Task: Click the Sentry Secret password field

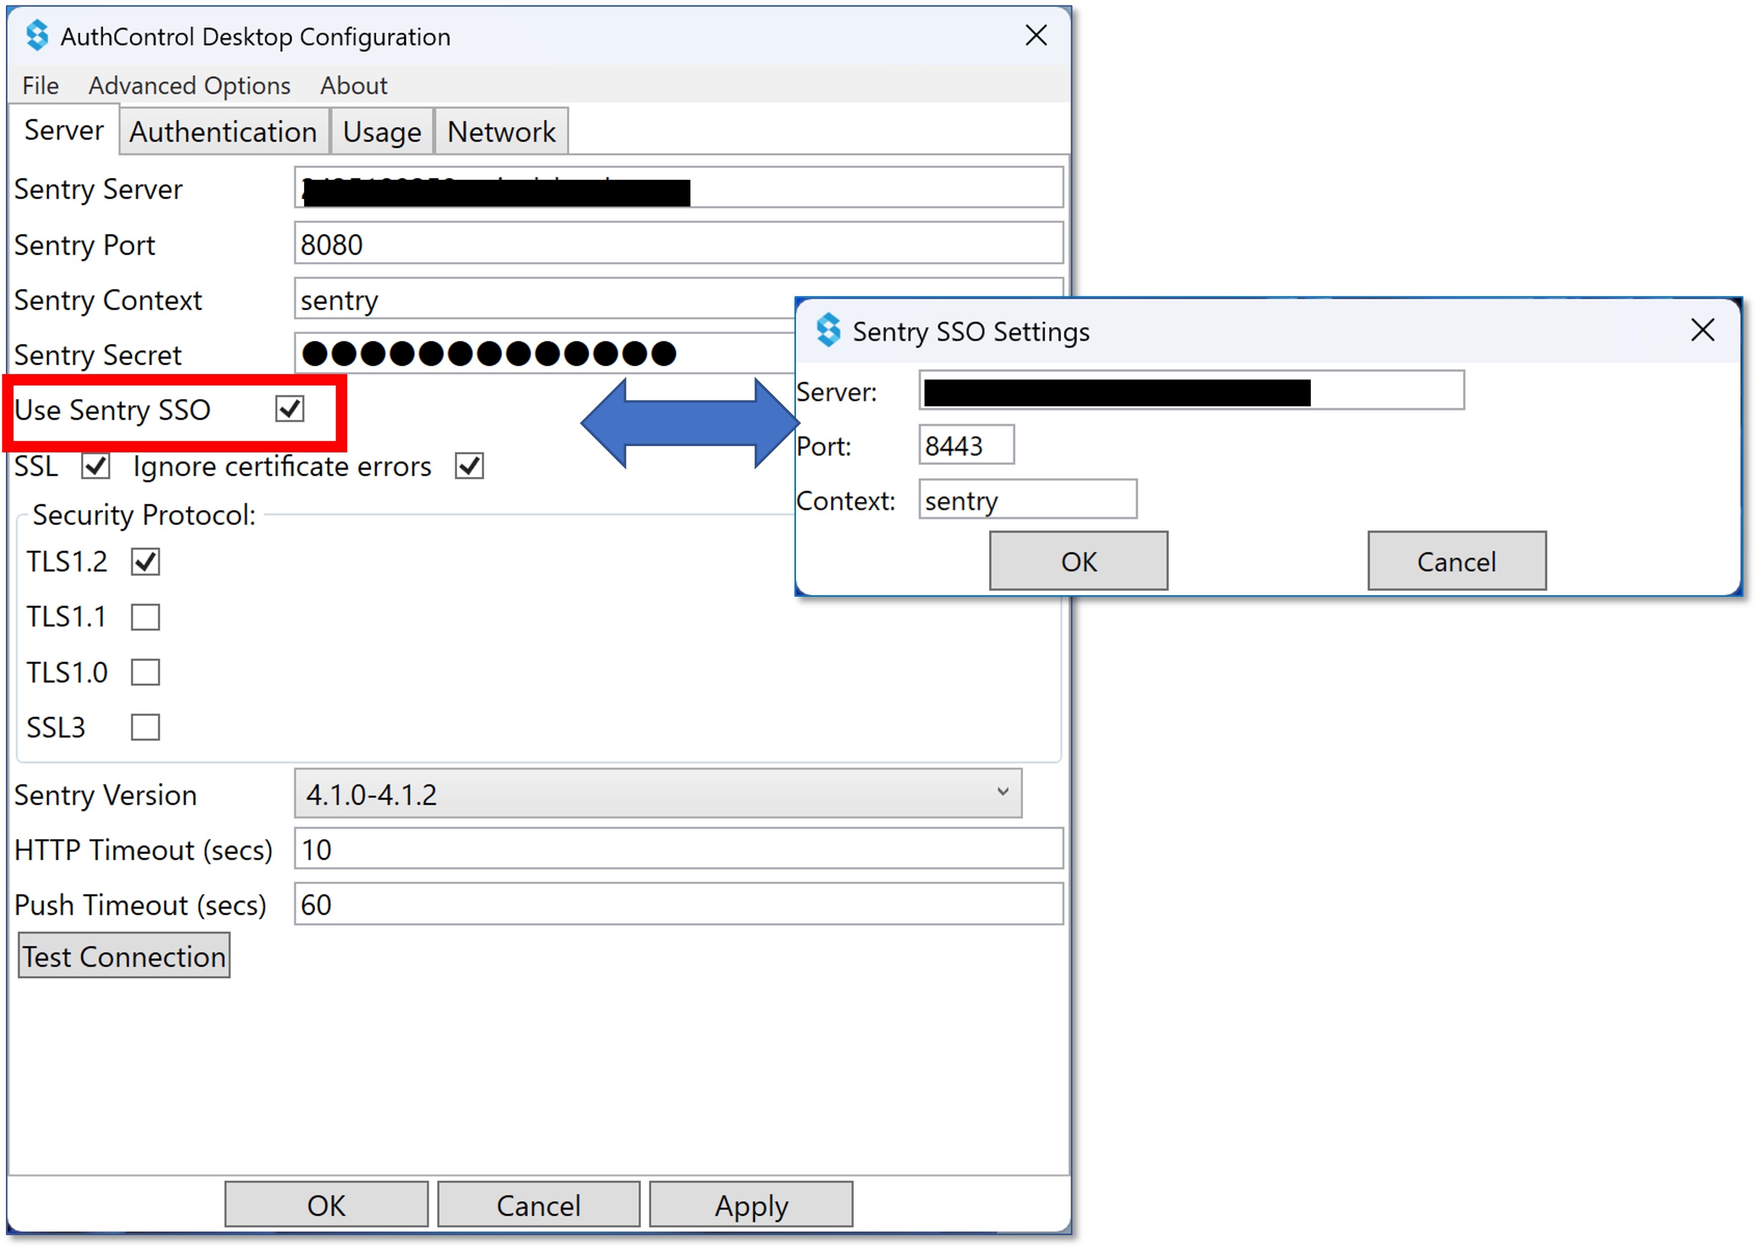Action: (x=545, y=354)
